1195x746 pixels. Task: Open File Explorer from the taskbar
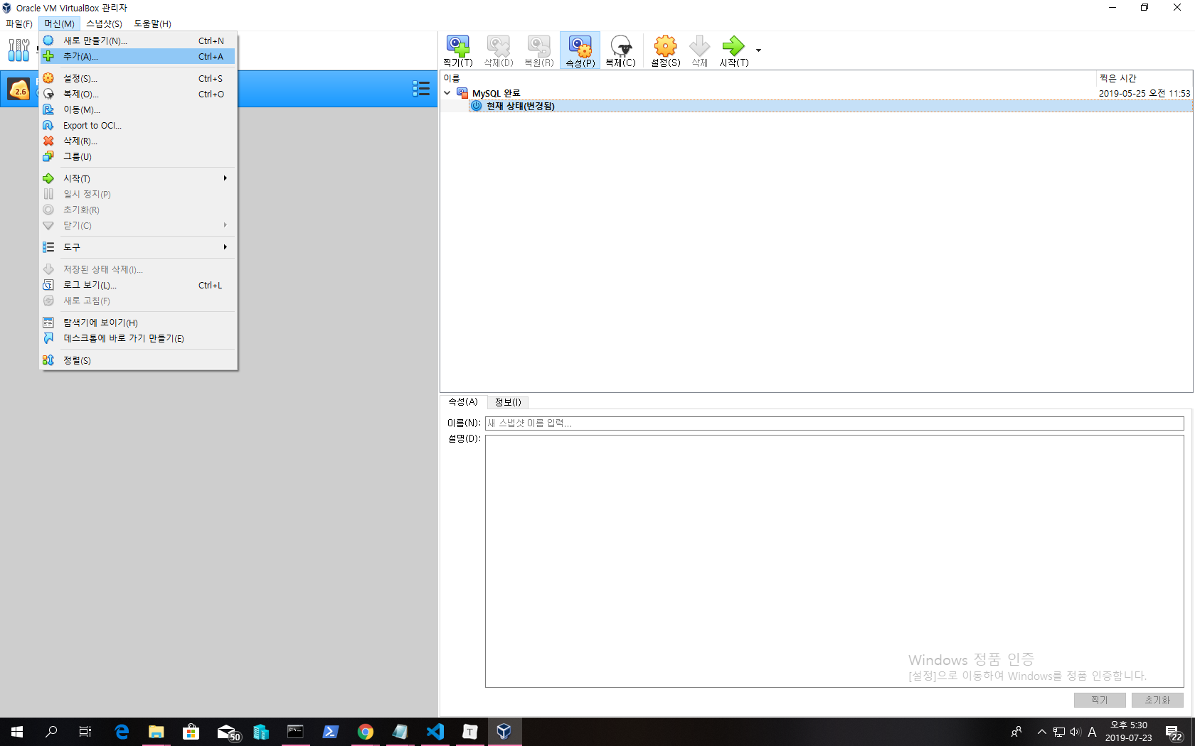pos(156,732)
